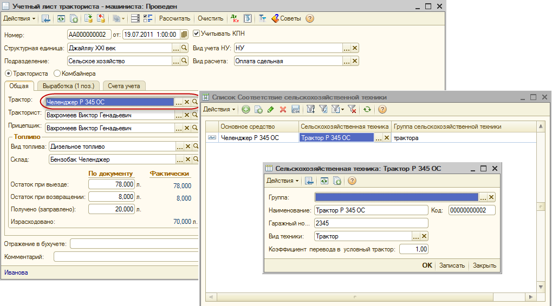552x306 pixels.
Task: Open help icon in main document toolbar
Action: (310, 18)
